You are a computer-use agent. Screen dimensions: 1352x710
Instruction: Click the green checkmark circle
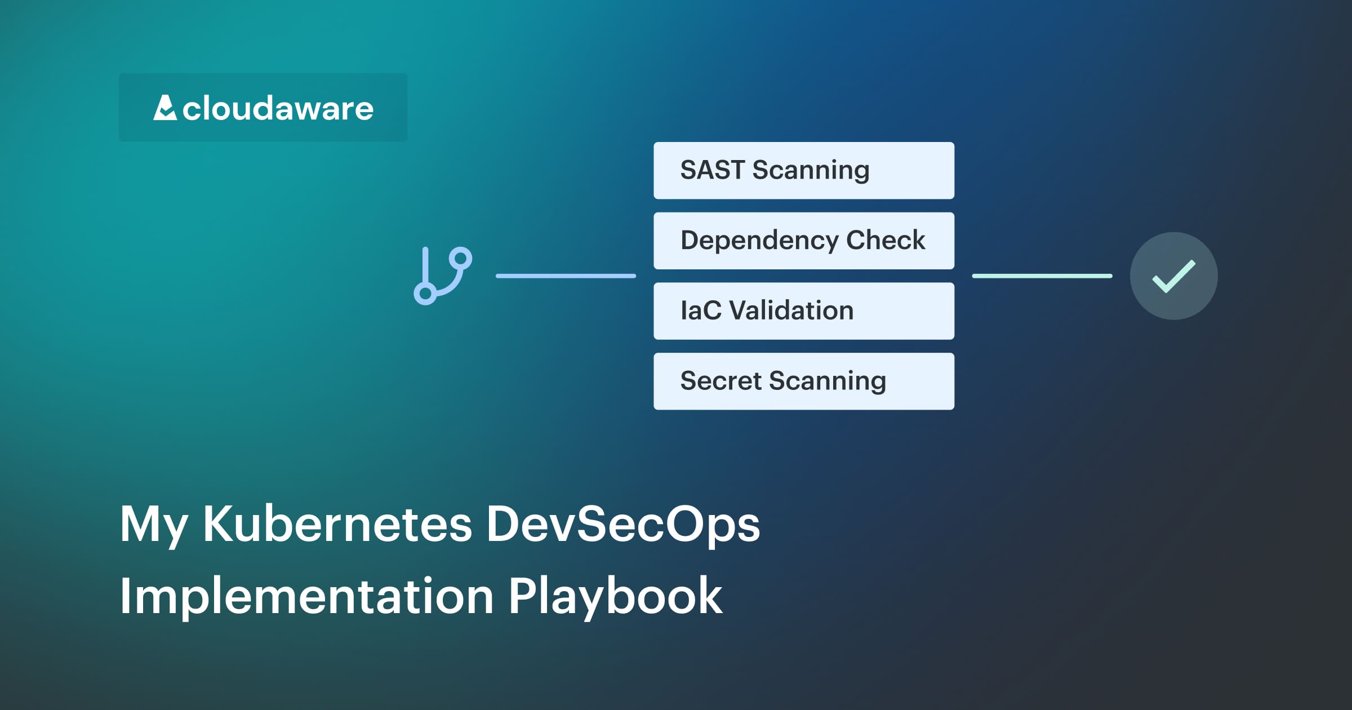[x=1173, y=276]
